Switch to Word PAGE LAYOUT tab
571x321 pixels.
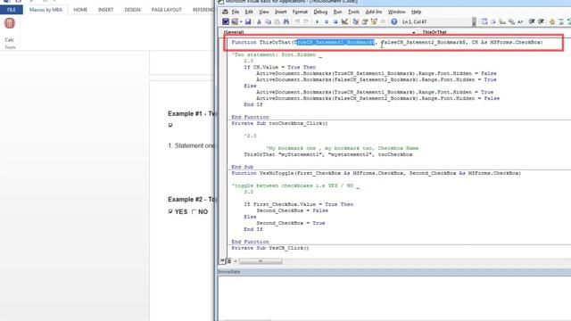point(167,10)
